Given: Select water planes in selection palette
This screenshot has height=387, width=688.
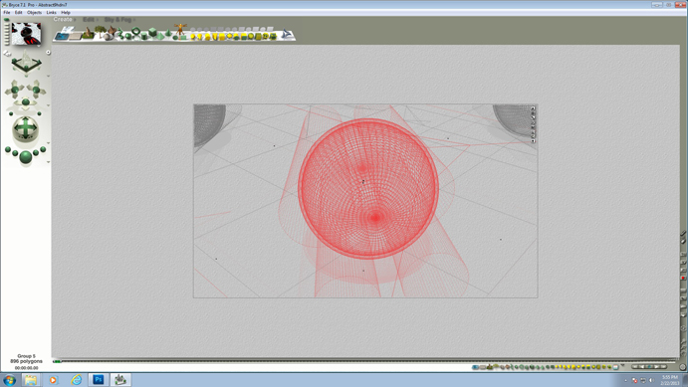Looking at the screenshot, I should [x=476, y=367].
